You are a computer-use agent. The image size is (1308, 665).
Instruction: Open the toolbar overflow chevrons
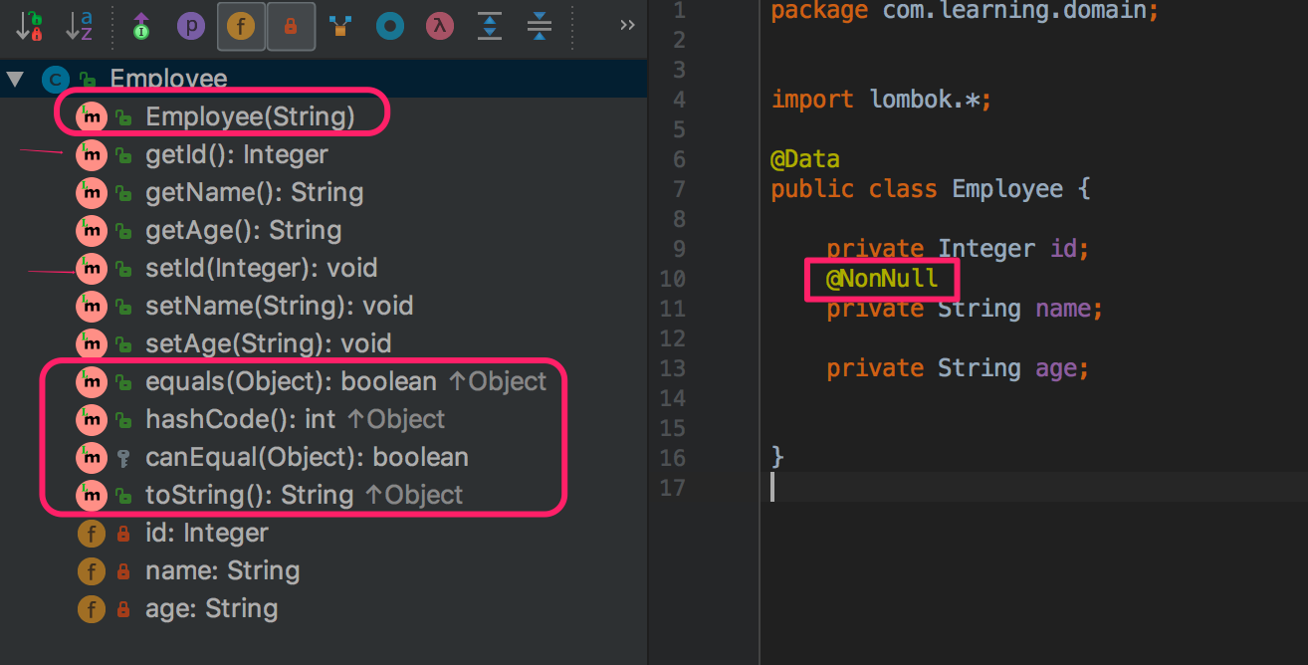tap(626, 26)
